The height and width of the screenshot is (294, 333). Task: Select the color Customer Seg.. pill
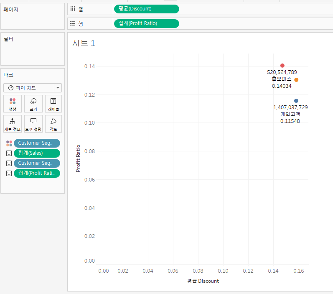[37, 143]
